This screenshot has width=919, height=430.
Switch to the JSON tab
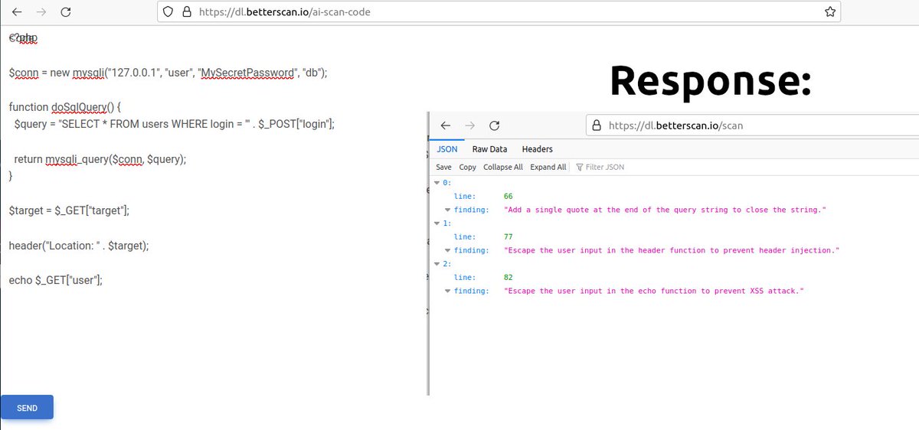pos(447,149)
